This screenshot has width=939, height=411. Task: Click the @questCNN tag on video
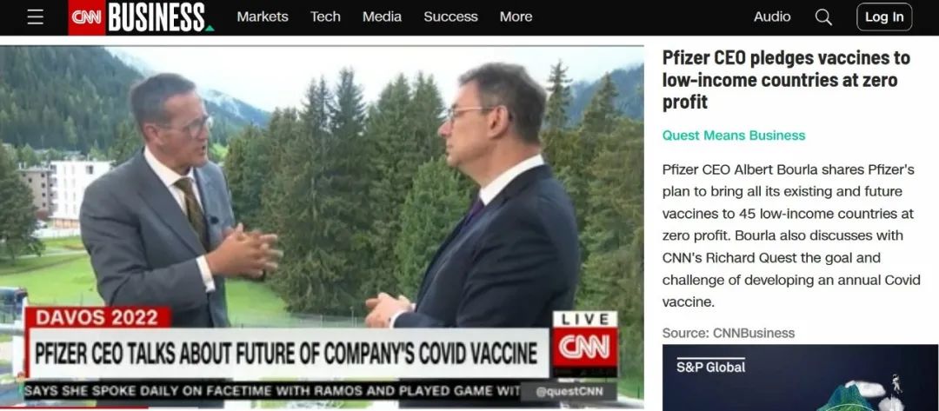coord(569,393)
